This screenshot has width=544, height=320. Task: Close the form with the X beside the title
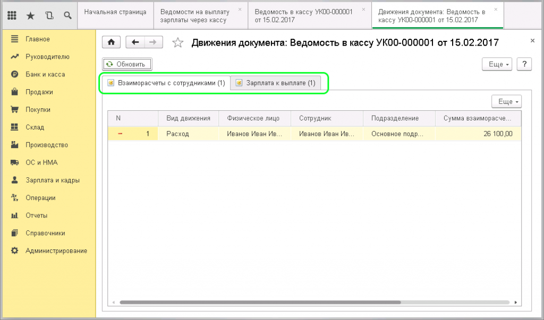[x=532, y=41]
